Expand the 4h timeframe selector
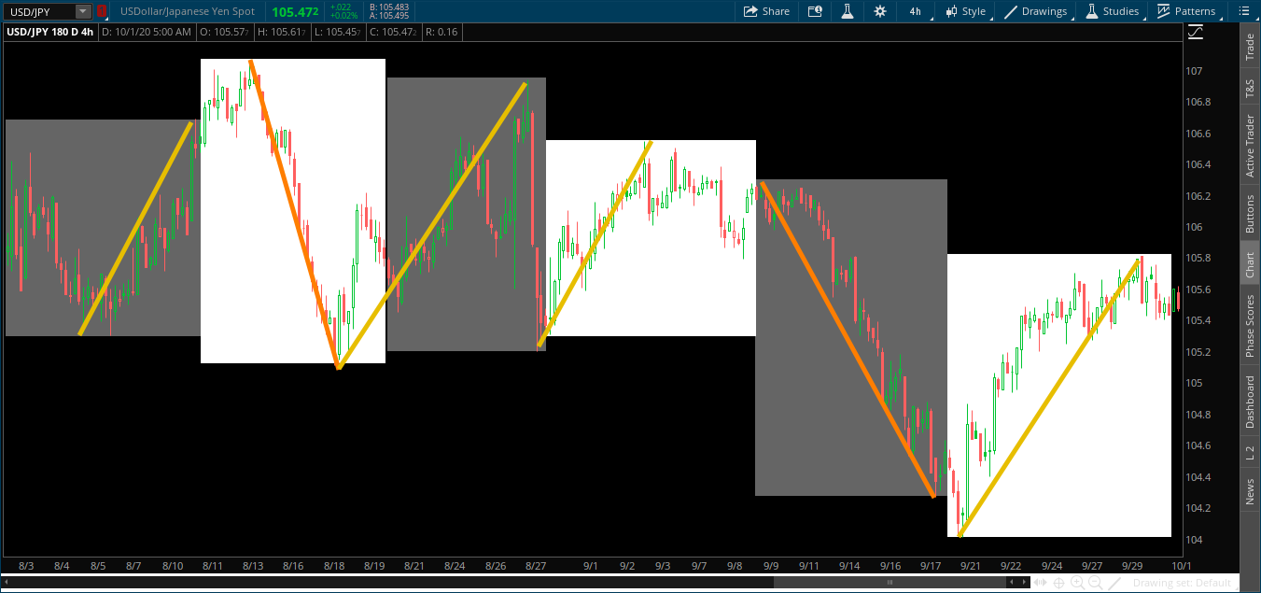The image size is (1261, 593). (915, 11)
